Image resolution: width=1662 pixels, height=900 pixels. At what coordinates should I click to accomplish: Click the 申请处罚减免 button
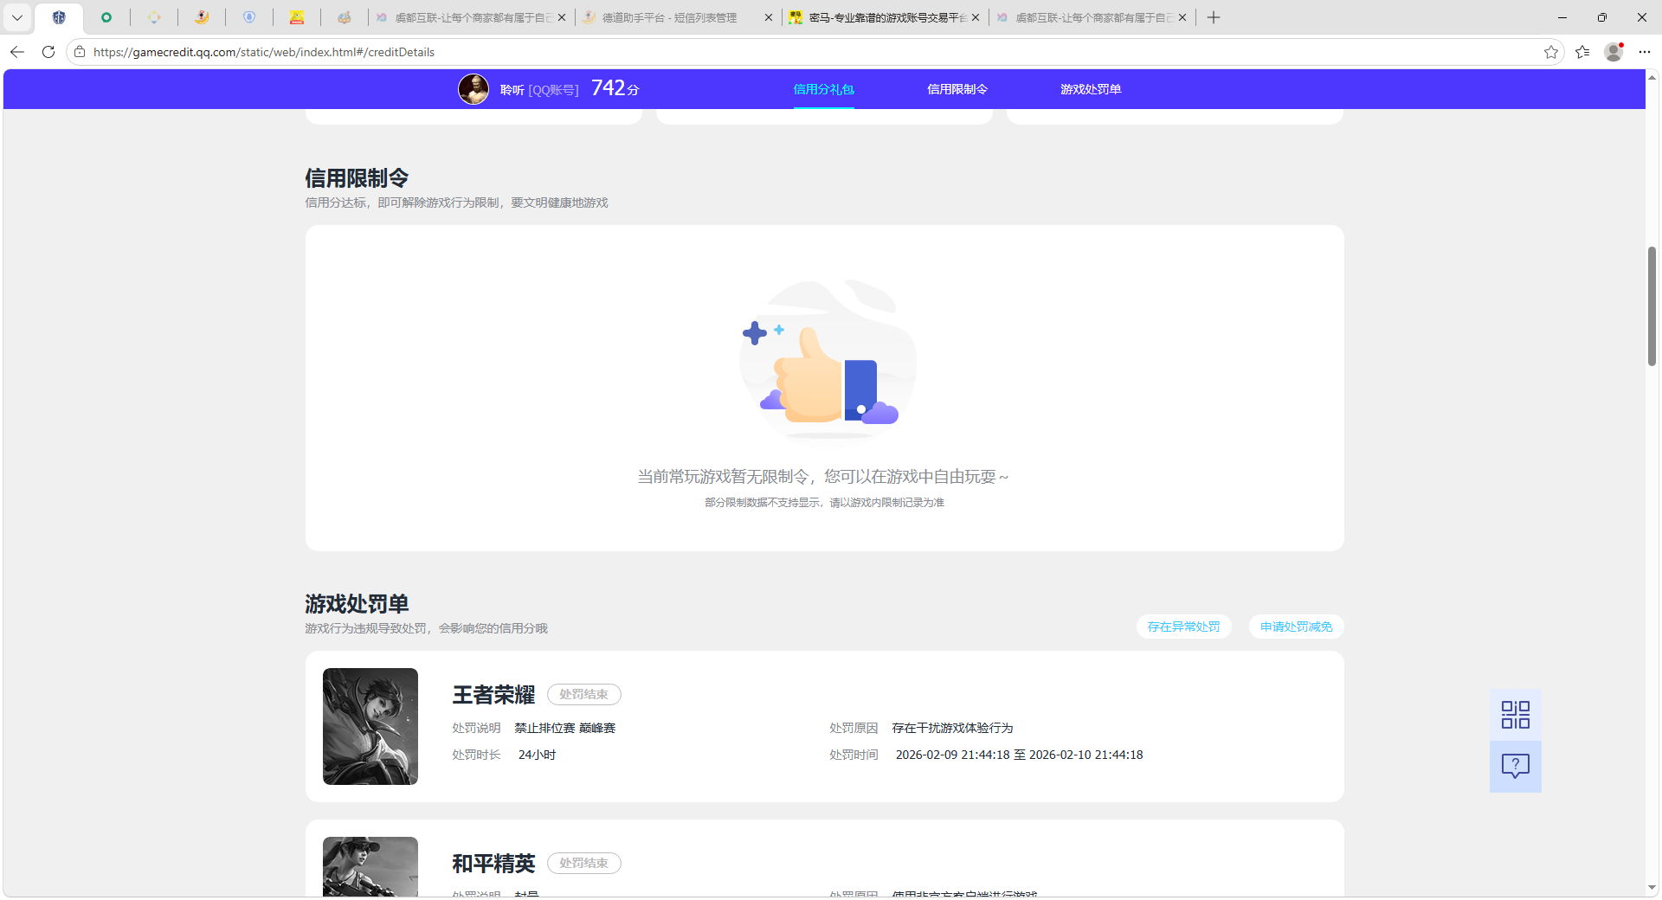coord(1296,627)
